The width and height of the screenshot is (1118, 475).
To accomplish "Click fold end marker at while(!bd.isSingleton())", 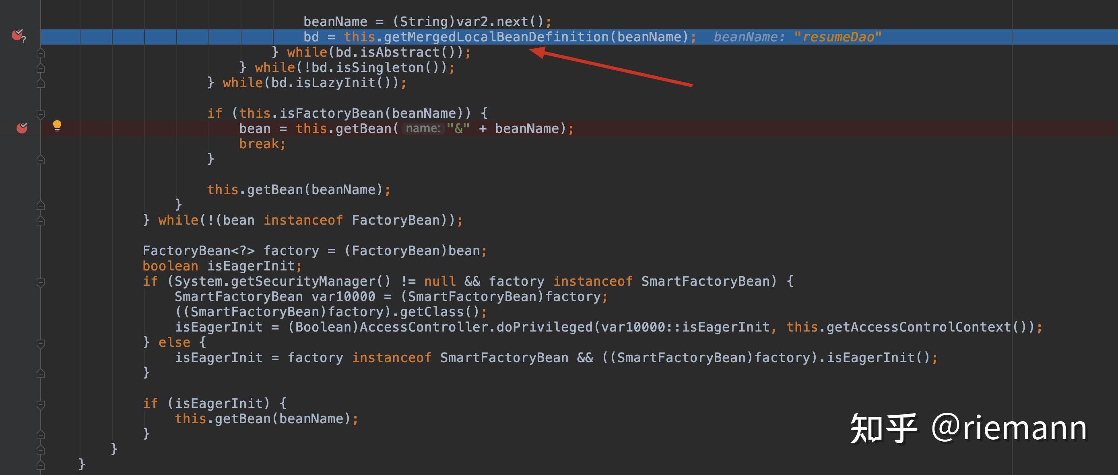I will (x=40, y=68).
